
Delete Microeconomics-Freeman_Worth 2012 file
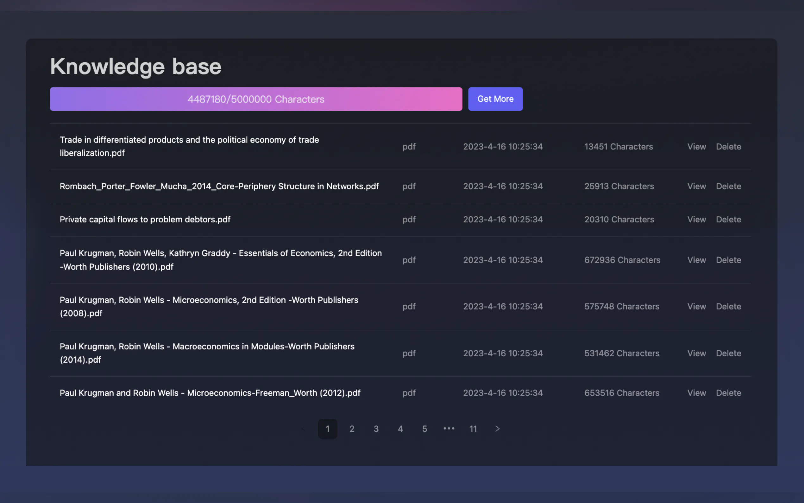(728, 392)
